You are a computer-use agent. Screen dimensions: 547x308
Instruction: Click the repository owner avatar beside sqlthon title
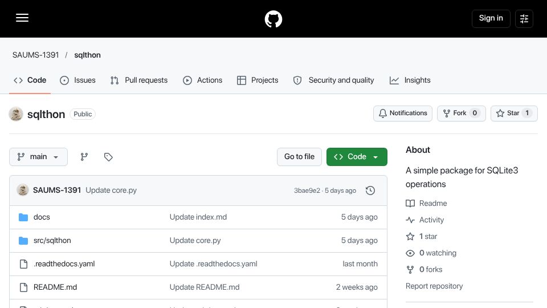16,114
